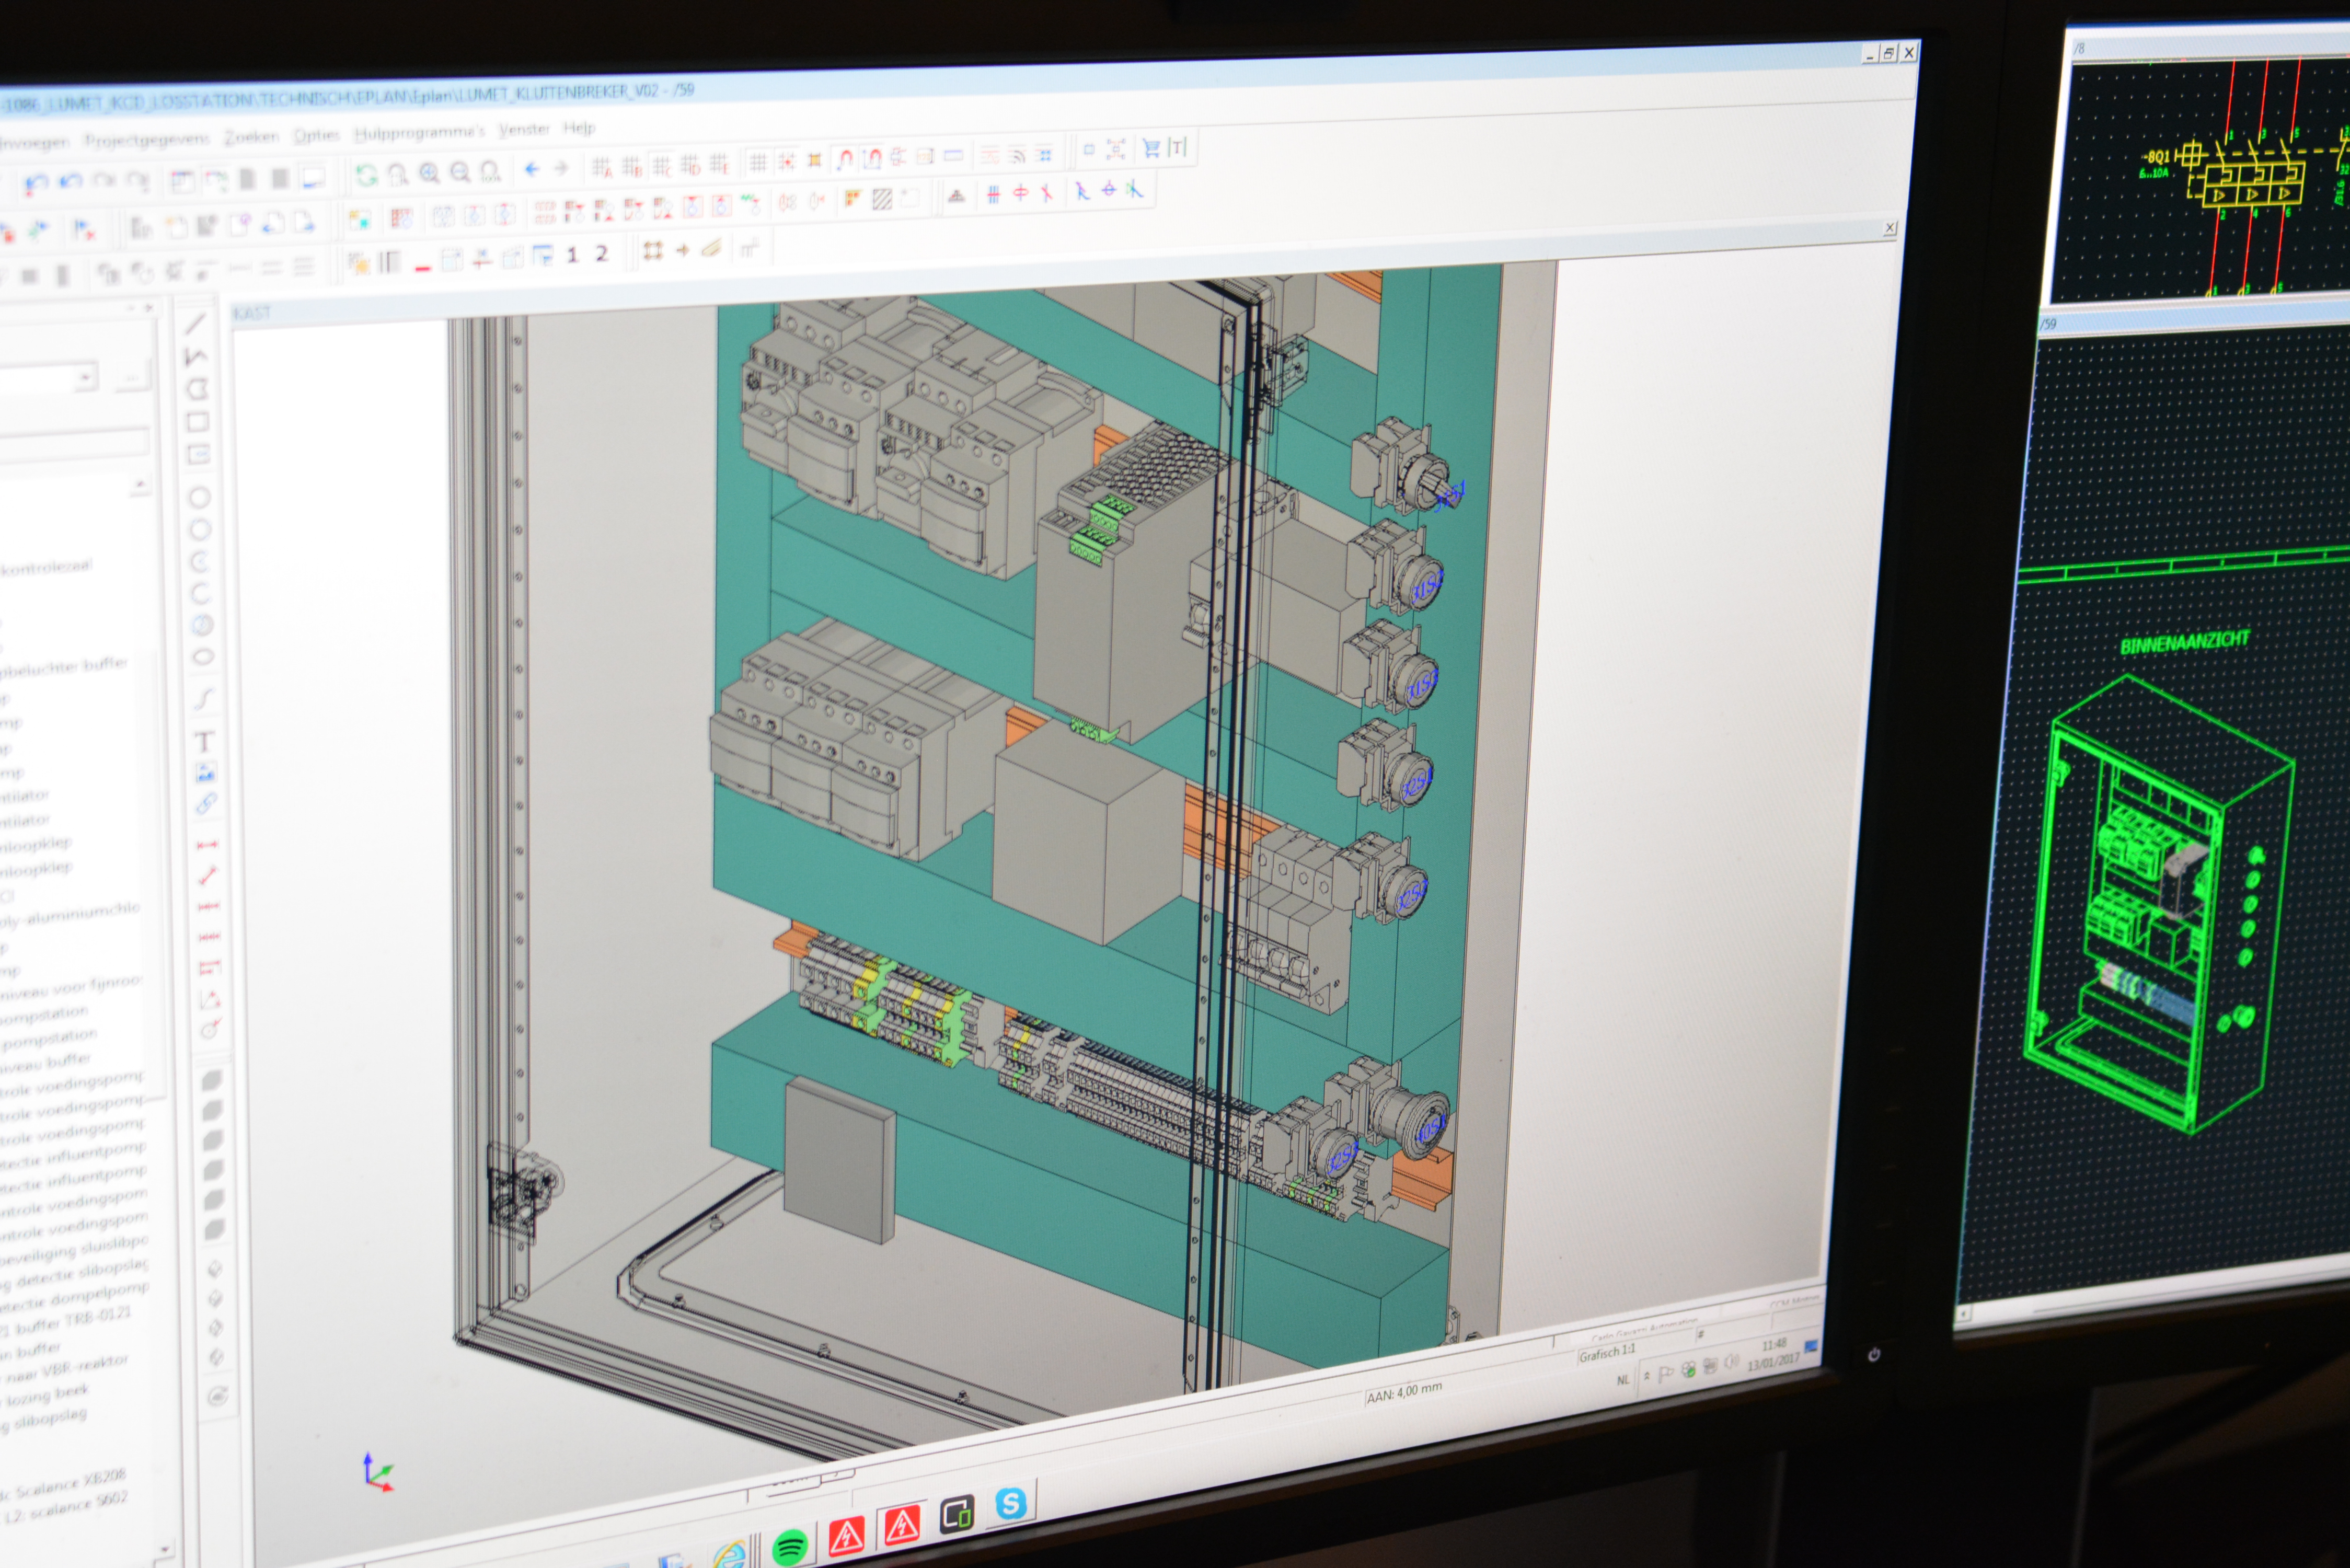Toggle the plain grid display button
This screenshot has height=1568, width=2350.
[758, 162]
